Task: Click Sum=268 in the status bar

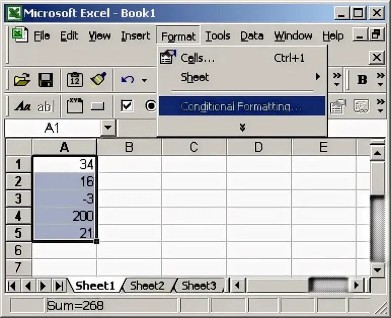Action: 75,305
